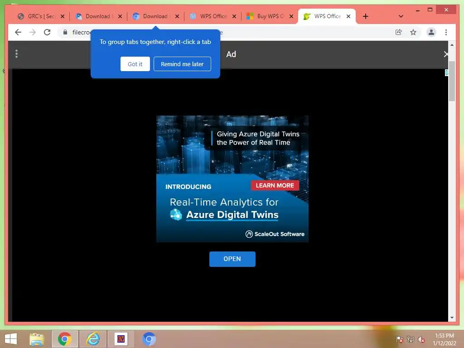Reload the page with the refresh icon
464x348 pixels.
pos(47,32)
